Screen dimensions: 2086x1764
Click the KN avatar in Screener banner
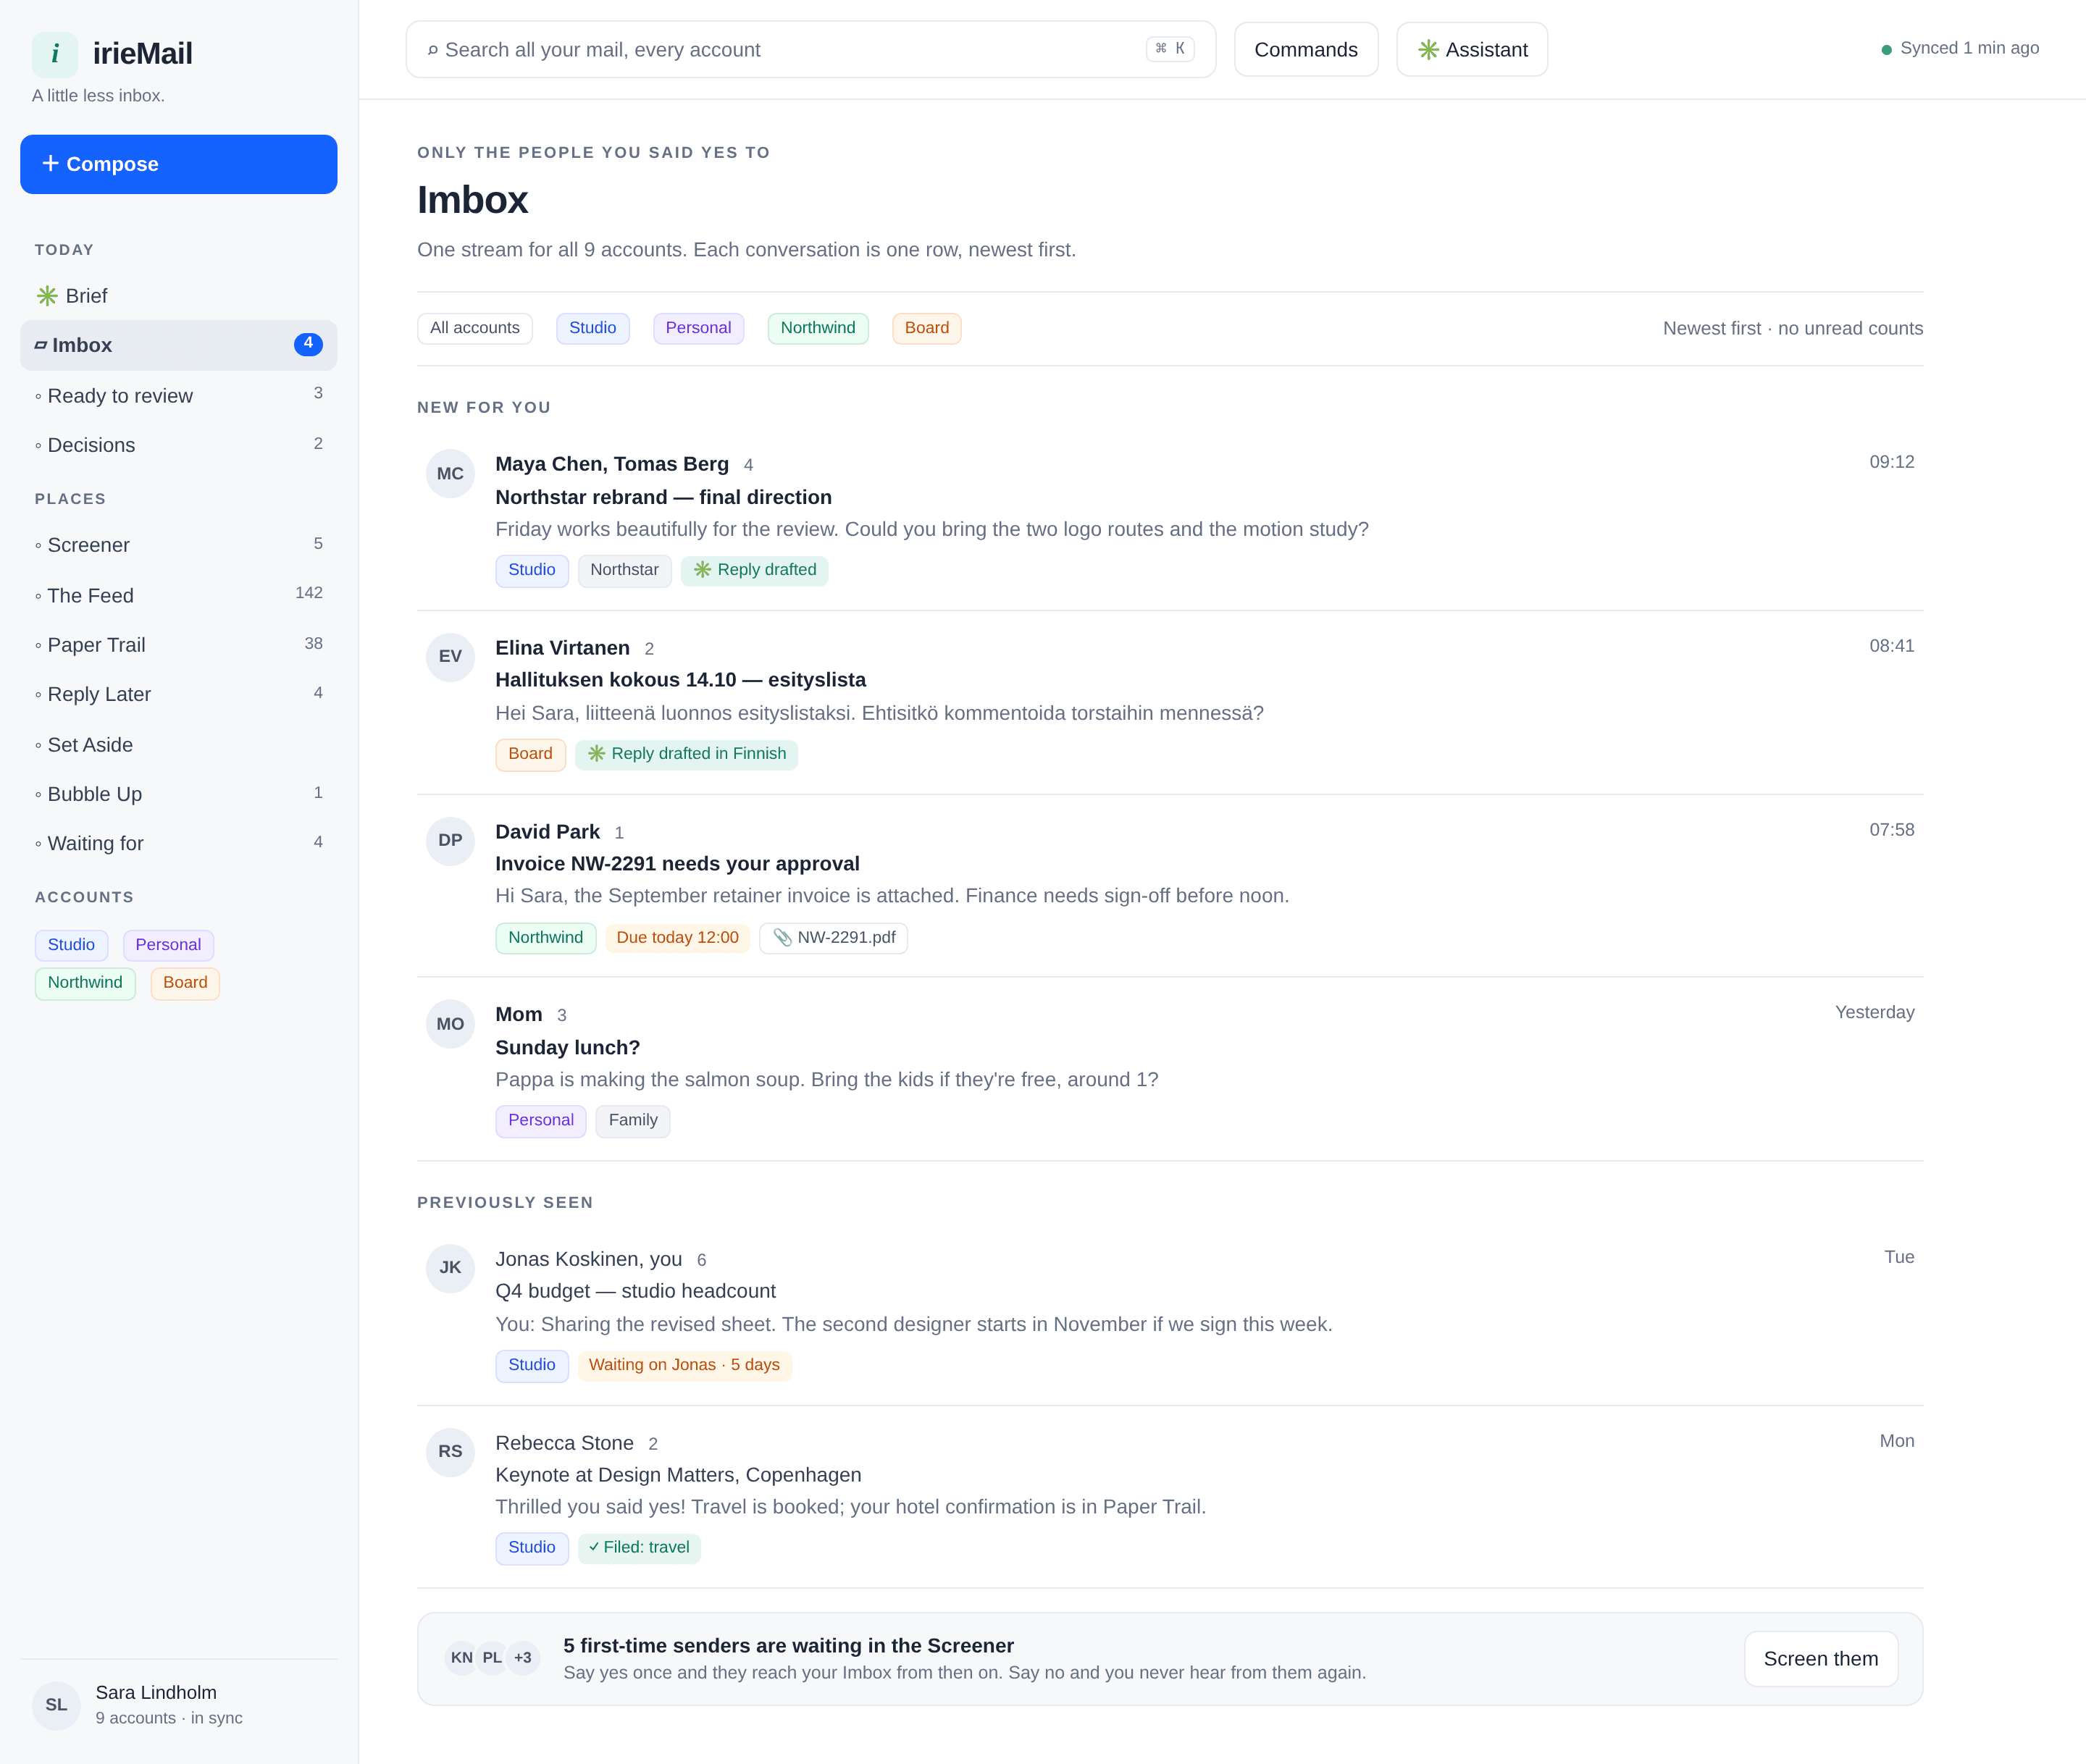(461, 1658)
